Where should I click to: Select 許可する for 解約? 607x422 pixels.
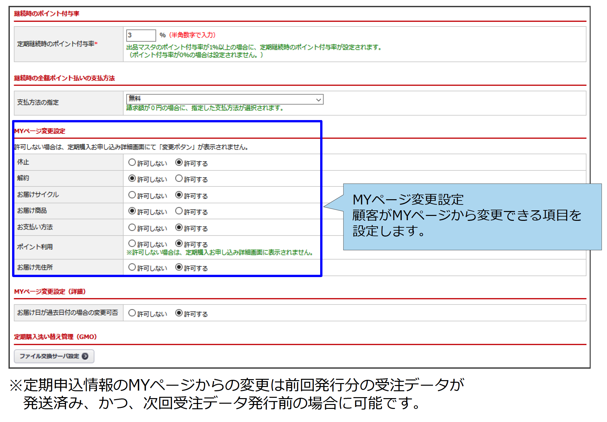[x=179, y=179]
